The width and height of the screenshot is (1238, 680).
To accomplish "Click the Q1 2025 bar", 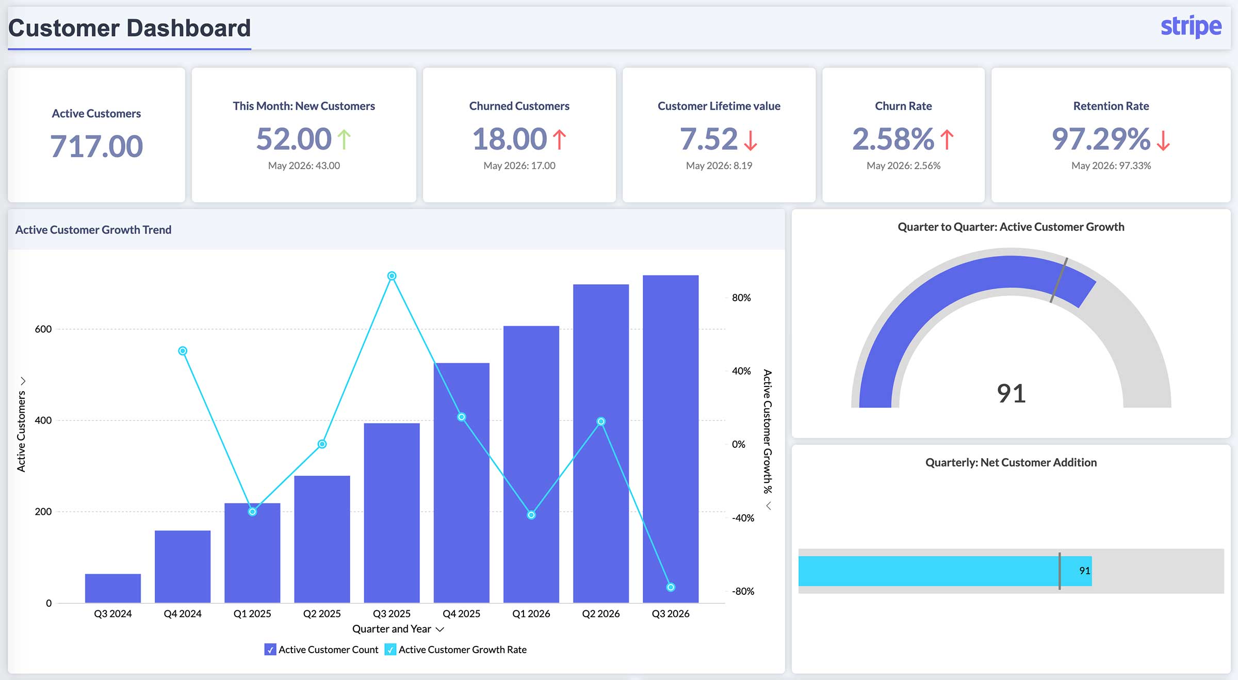I will (x=252, y=553).
